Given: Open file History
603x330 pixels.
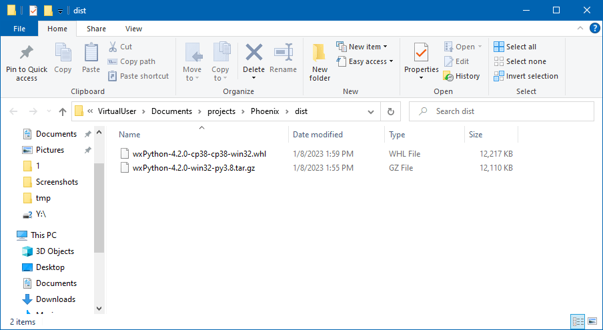Looking at the screenshot, I should (462, 76).
